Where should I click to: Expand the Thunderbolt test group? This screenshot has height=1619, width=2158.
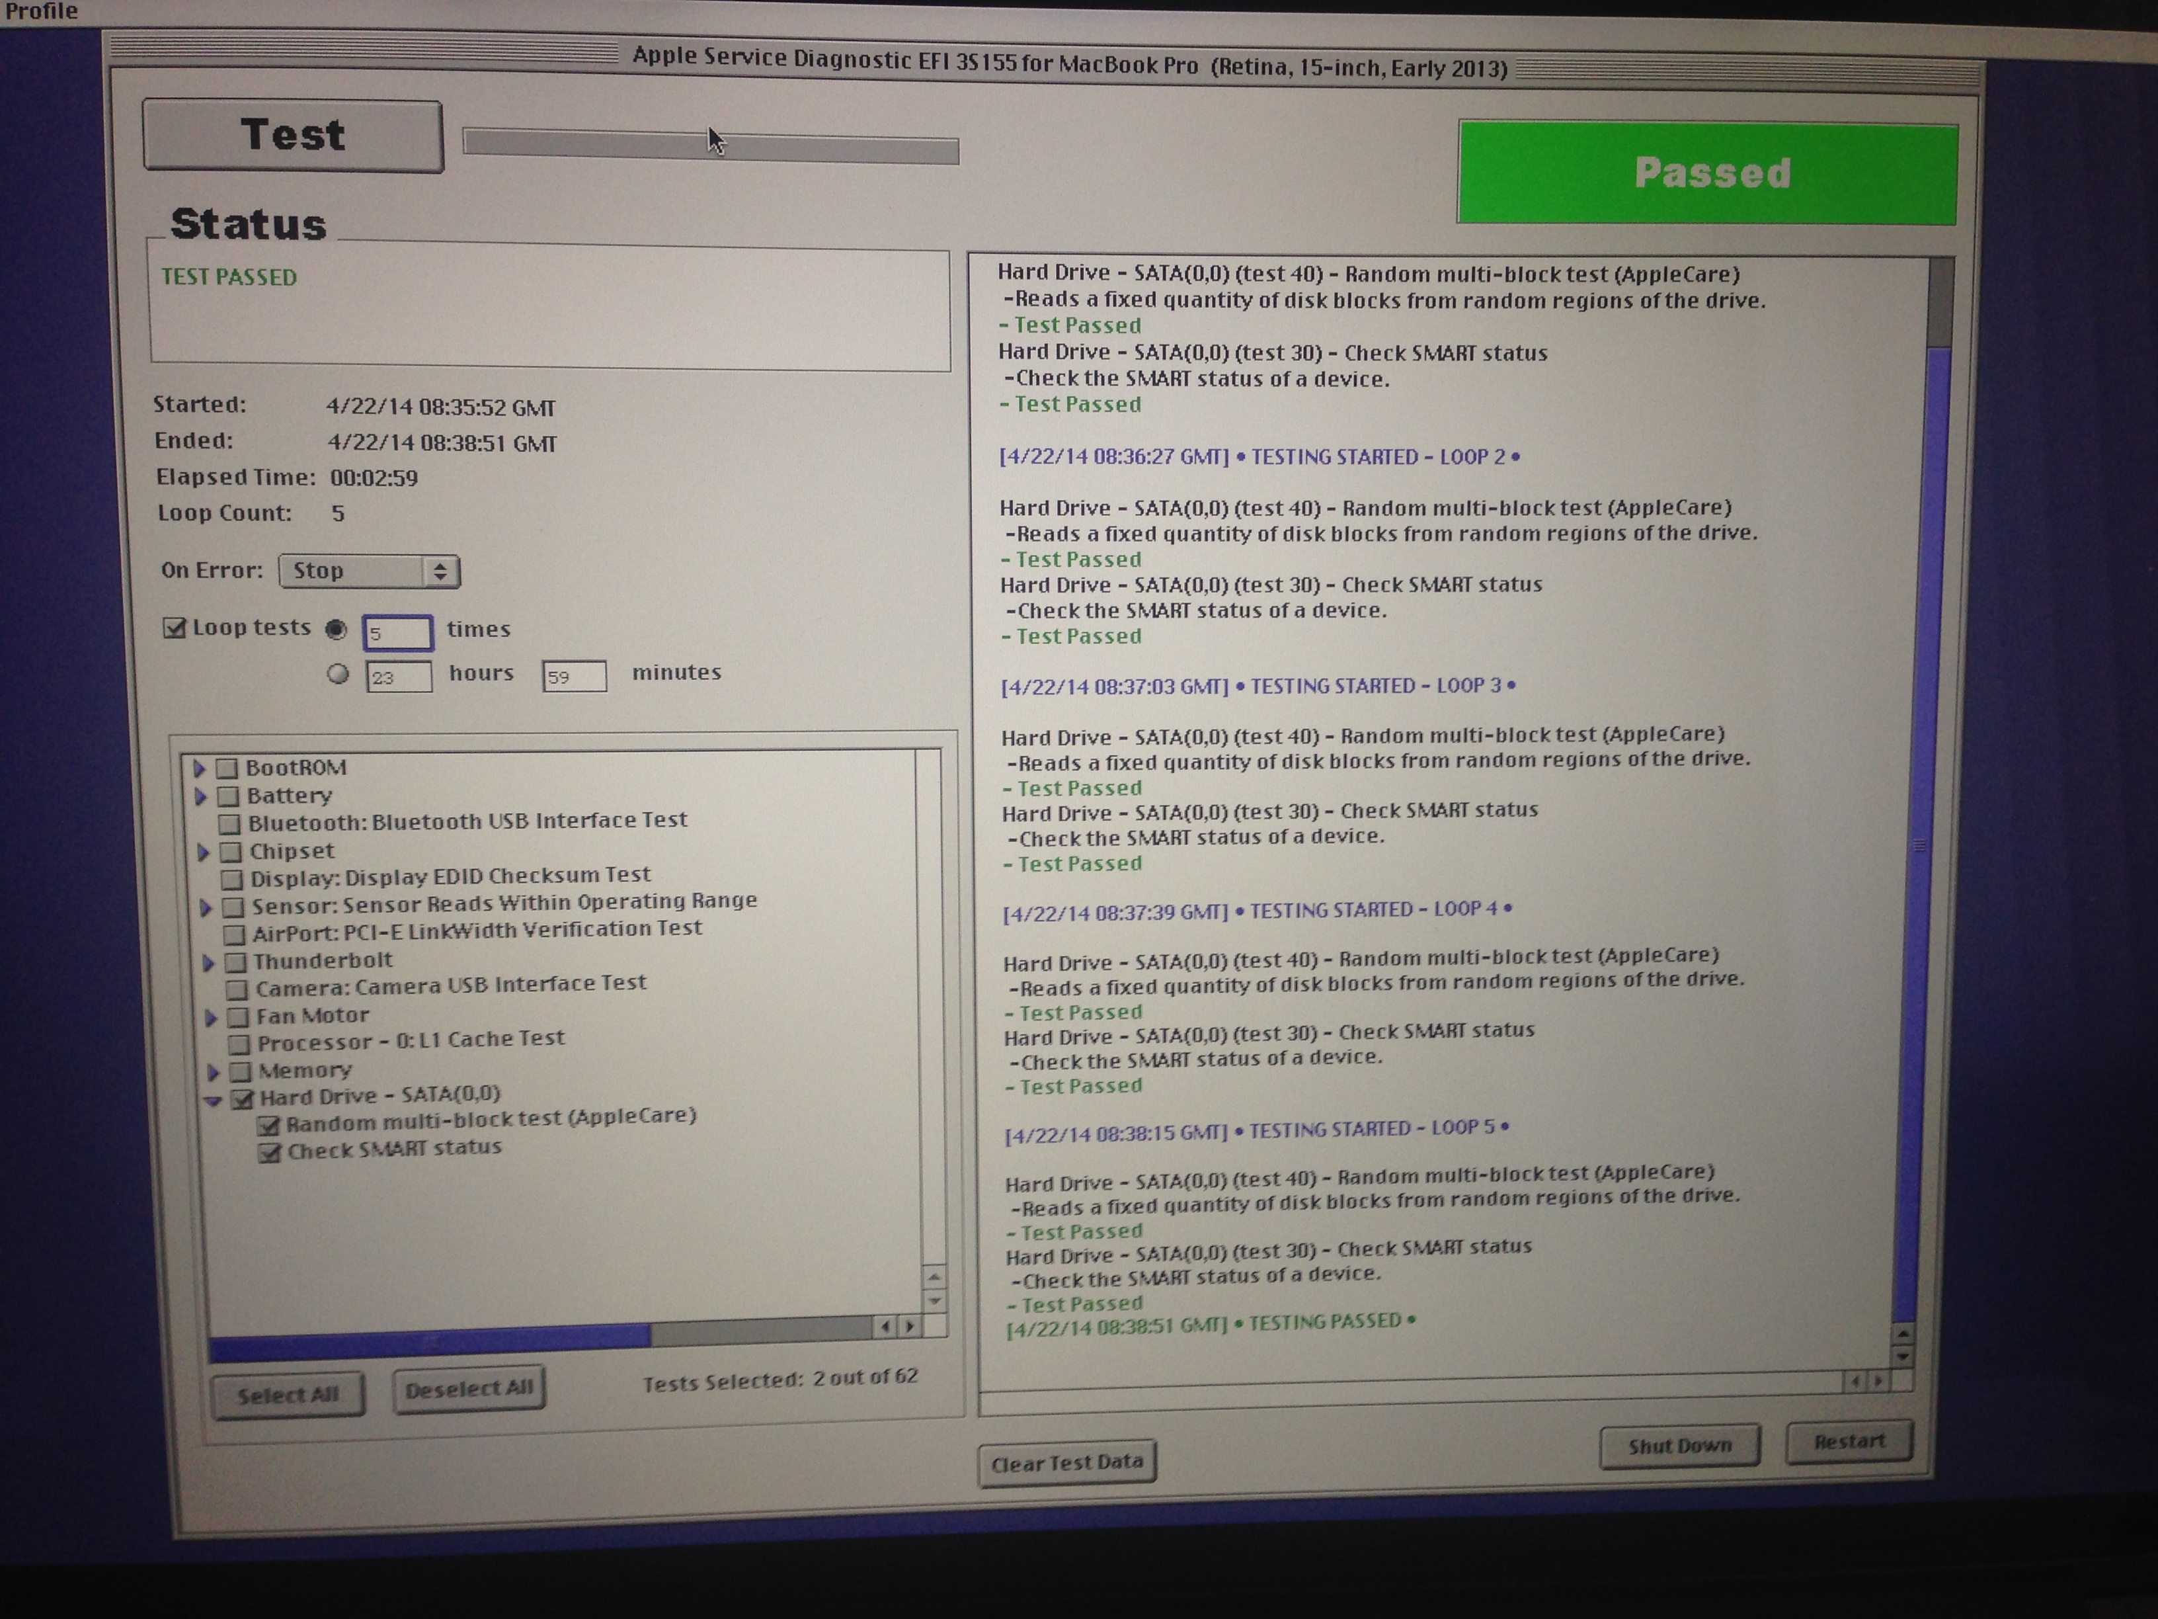pos(208,962)
